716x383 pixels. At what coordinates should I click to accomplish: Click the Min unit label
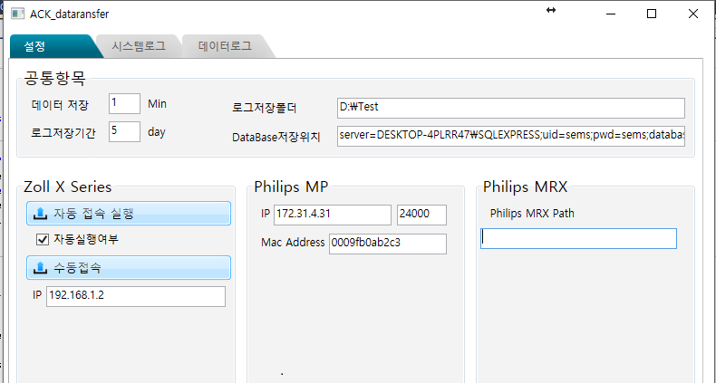coord(157,104)
